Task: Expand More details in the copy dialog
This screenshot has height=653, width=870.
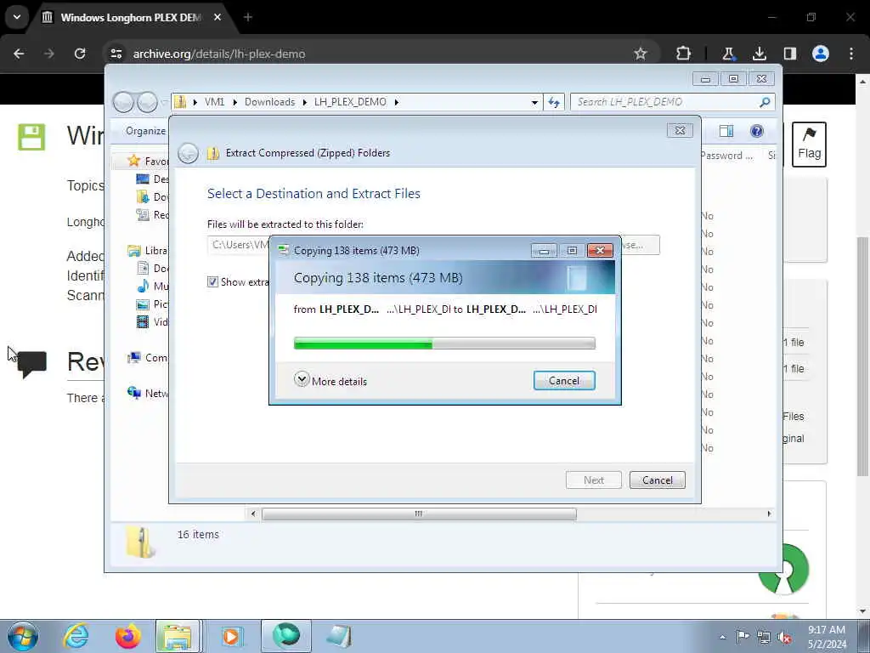Action: tap(330, 381)
